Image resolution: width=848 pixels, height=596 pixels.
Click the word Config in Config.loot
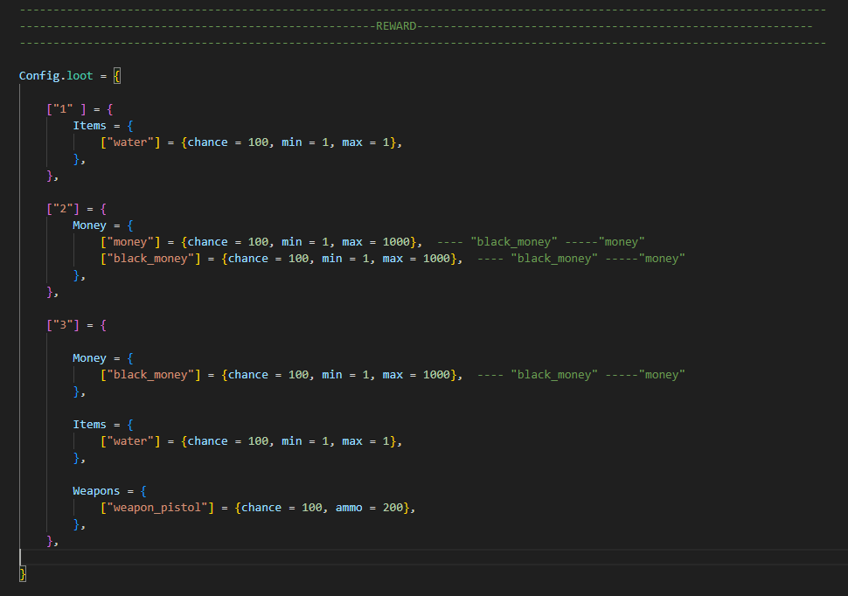click(39, 76)
